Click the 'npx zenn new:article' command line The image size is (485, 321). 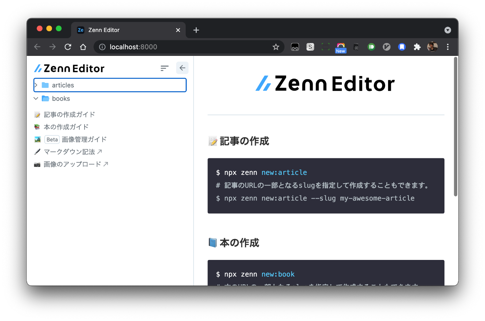pos(262,172)
